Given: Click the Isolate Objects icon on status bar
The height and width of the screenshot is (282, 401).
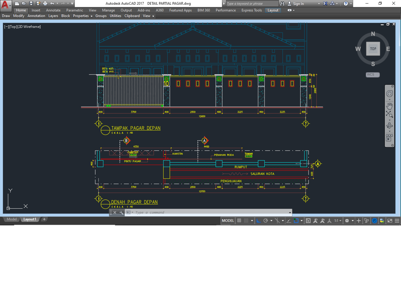Looking at the screenshot, I should pyautogui.click(x=366, y=220).
